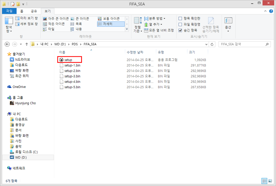Screen dimensions: 276x186
Task: Uncheck 숨긴 항목 checkbox
Action: 180,30
